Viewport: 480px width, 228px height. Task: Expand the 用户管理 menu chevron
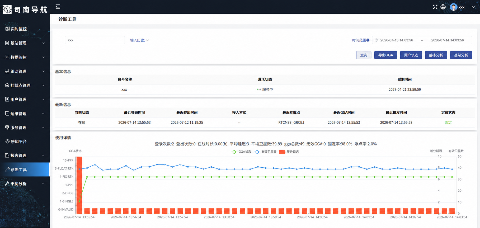click(43, 99)
